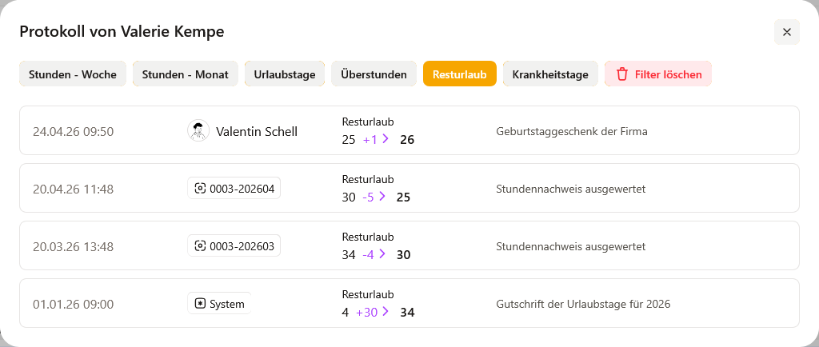Filter by Krankheitstage
Viewport: 819px width, 347px height.
(550, 74)
